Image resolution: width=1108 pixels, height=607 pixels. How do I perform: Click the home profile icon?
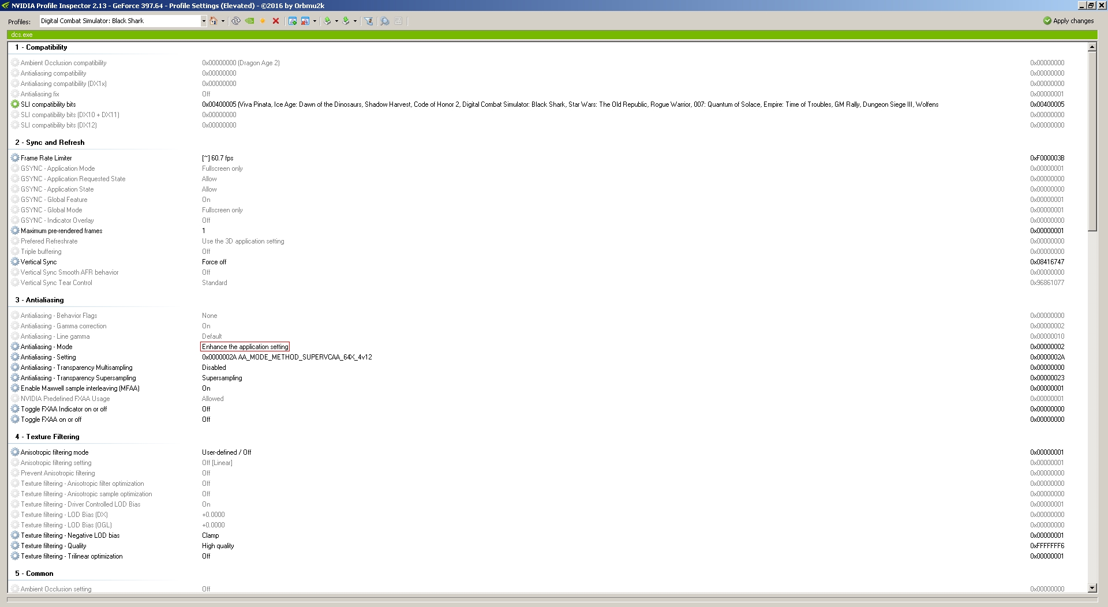[x=214, y=21]
